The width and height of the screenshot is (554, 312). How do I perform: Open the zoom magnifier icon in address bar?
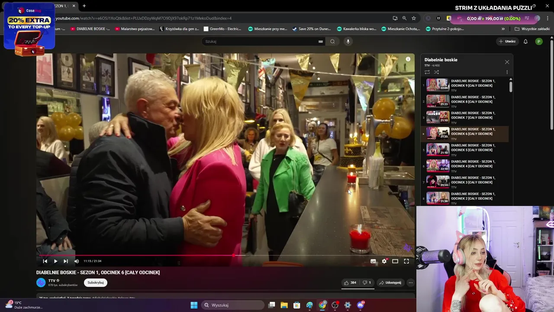(404, 18)
